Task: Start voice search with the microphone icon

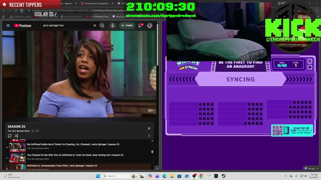Action: (x=113, y=25)
